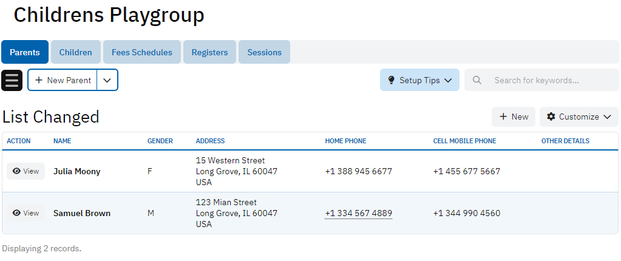Click eye icon in Julia Moony row
Viewport: 621px width, 261px height.
tap(16, 171)
